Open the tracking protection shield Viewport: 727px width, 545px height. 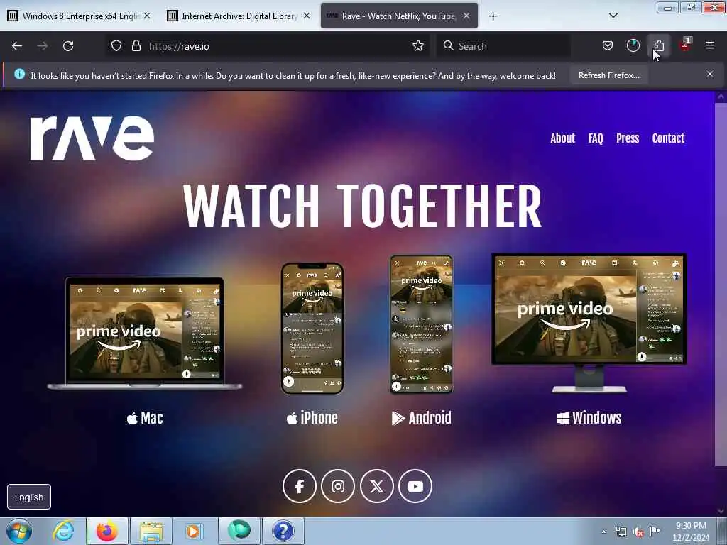[116, 46]
